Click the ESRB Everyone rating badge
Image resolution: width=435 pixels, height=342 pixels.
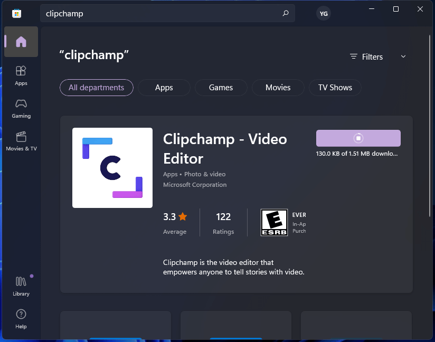pos(273,222)
